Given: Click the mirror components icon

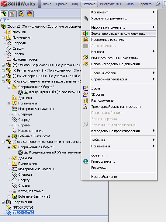Looking at the screenshot, I should [86, 34].
